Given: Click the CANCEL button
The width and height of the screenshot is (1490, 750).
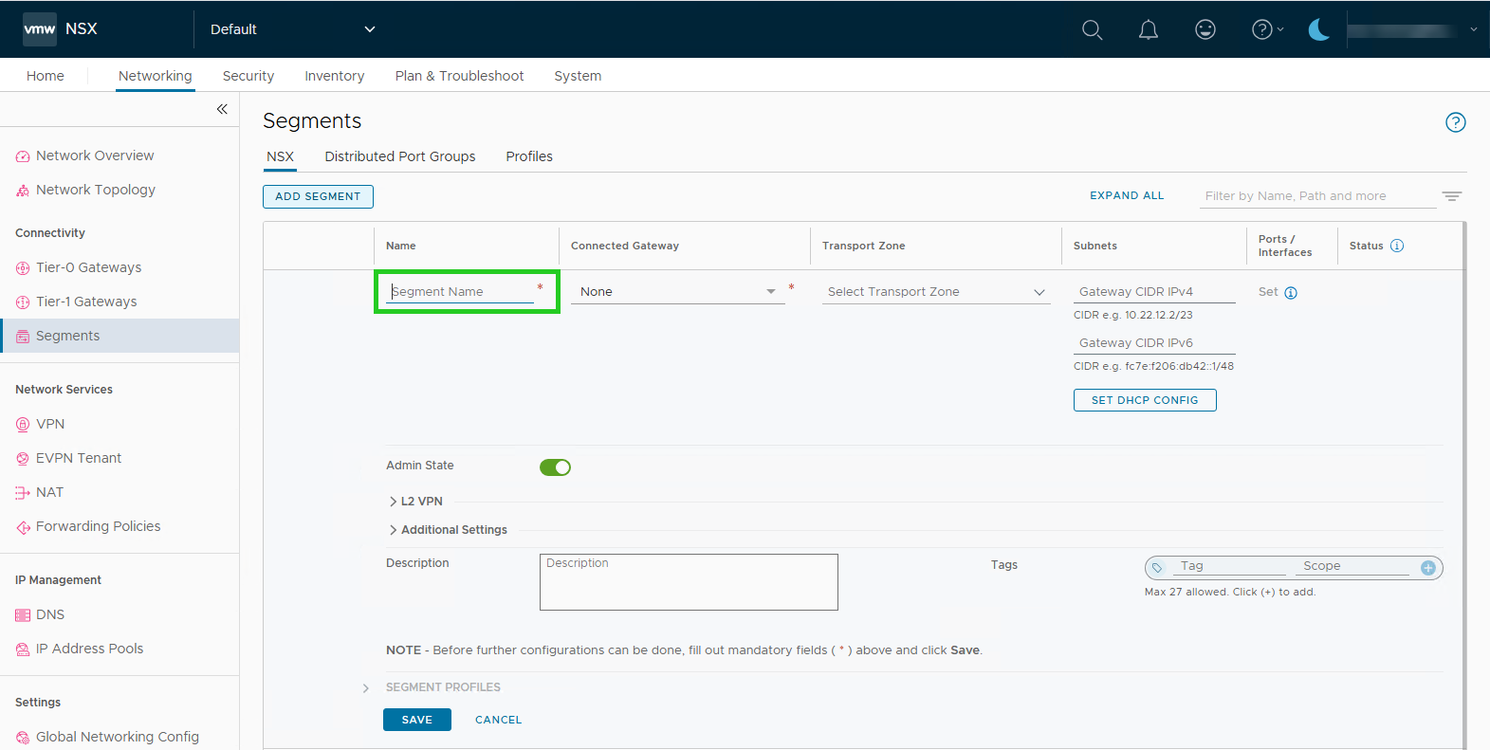Looking at the screenshot, I should coord(498,720).
